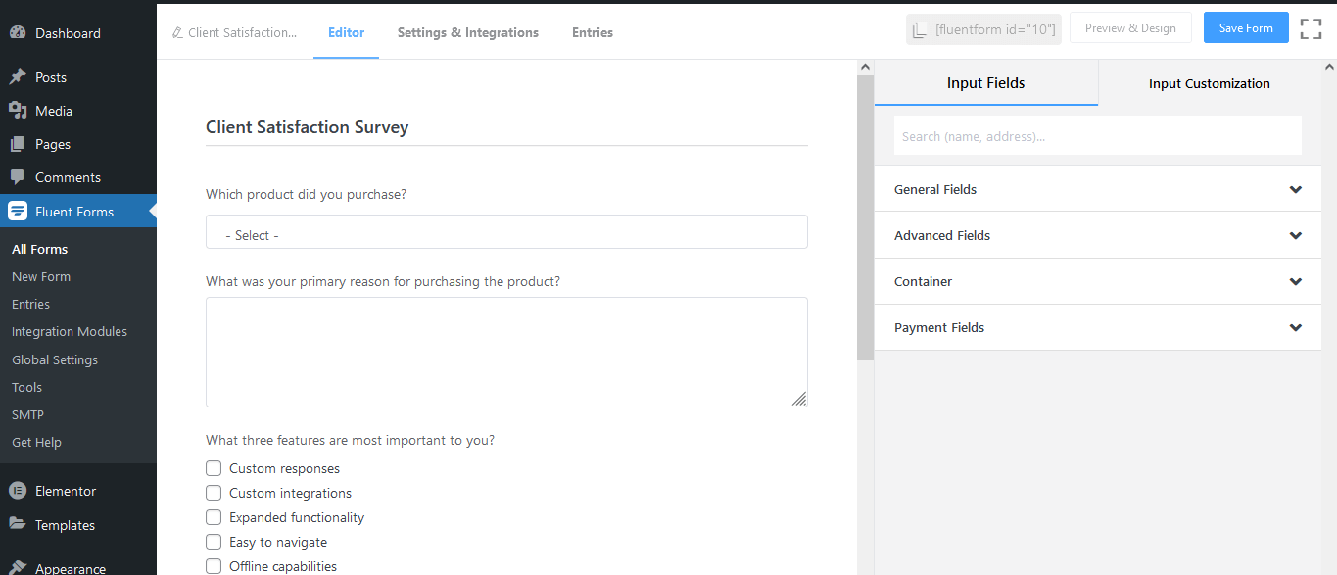The height and width of the screenshot is (575, 1337).
Task: Select the Input Fields tab
Action: click(986, 83)
